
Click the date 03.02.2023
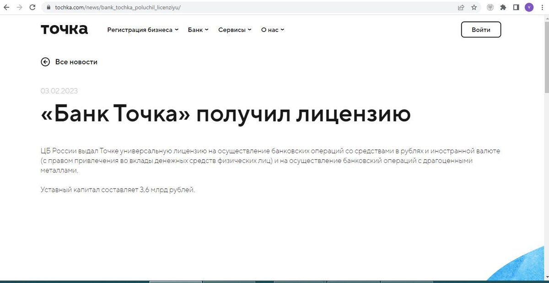coord(59,91)
